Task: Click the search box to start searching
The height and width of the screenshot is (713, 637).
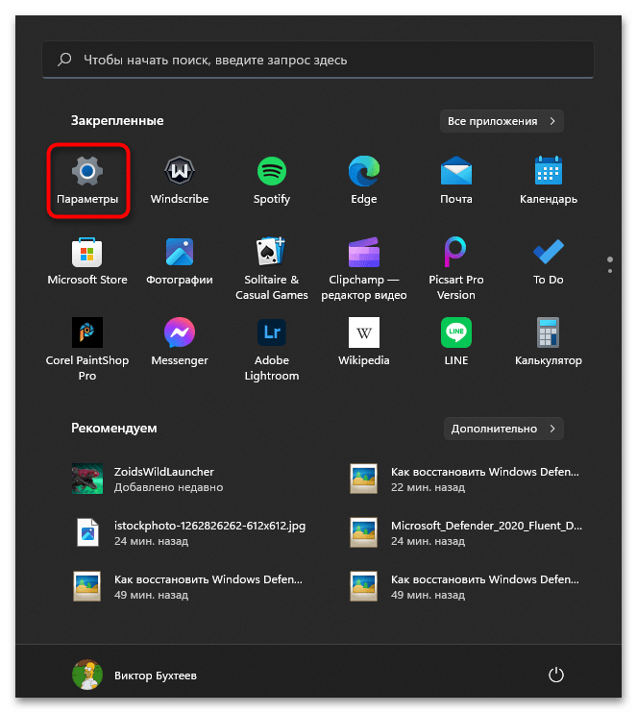Action: 318,60
